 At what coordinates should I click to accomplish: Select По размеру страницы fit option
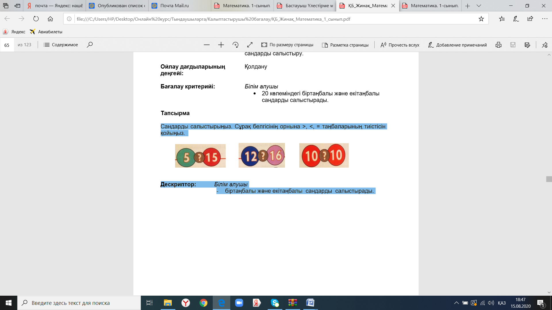(287, 45)
